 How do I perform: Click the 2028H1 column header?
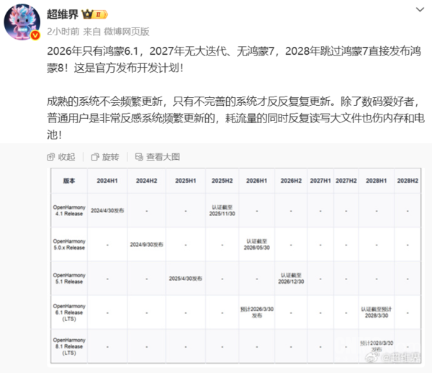[x=377, y=181]
